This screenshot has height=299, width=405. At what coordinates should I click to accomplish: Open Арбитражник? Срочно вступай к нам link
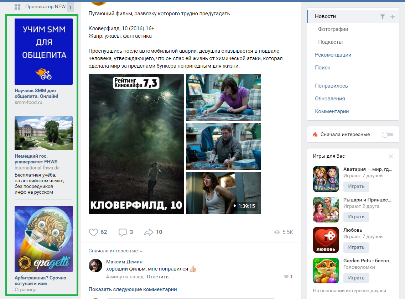point(40,280)
